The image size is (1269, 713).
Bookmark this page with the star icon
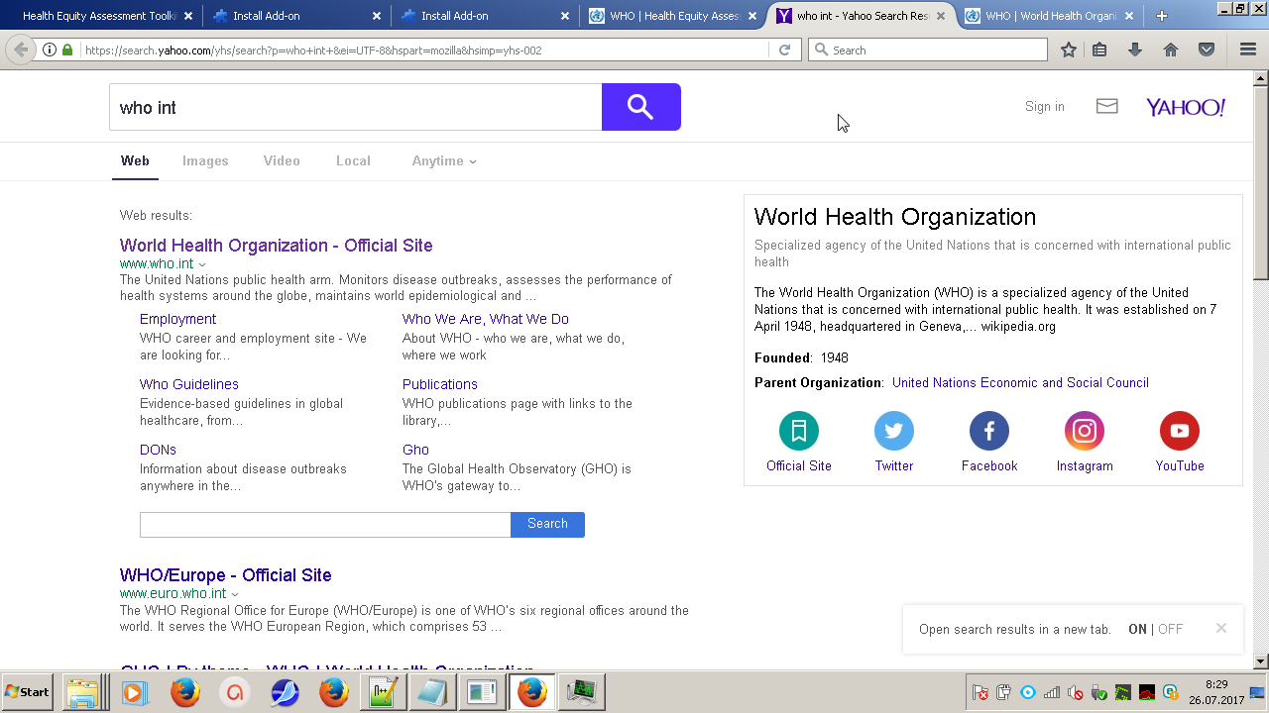click(x=1069, y=50)
